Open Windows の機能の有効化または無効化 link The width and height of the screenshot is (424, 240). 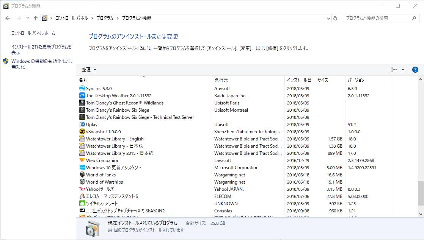42,64
